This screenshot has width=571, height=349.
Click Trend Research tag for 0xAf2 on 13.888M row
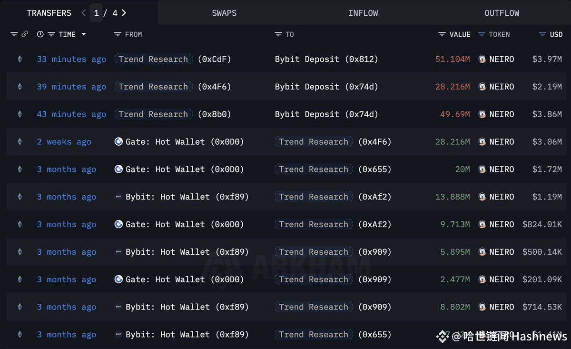pyautogui.click(x=314, y=197)
